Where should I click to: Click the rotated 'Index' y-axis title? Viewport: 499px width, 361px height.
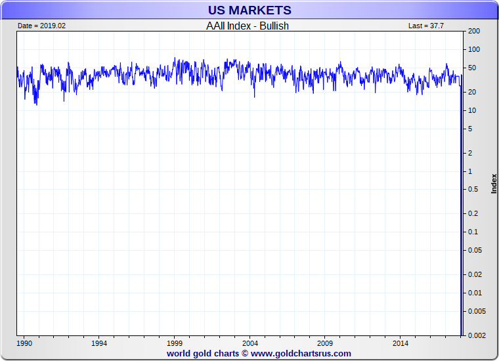tap(494, 183)
